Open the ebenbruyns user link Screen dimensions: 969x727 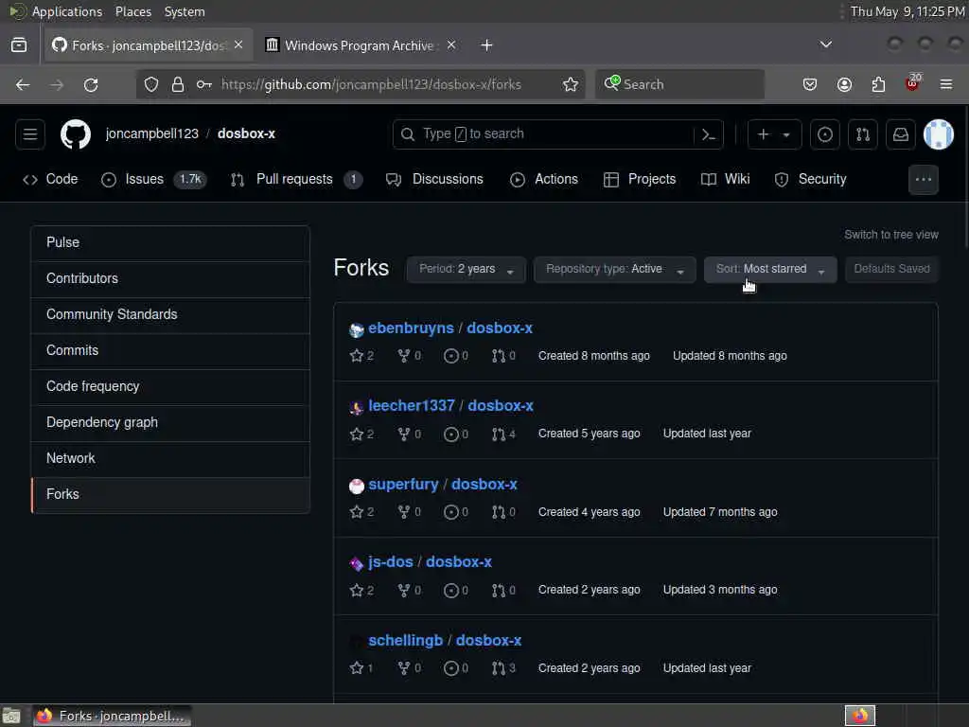(411, 328)
